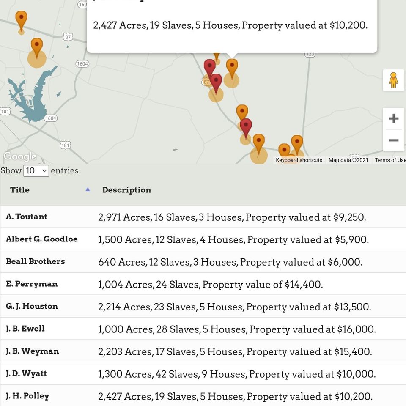The height and width of the screenshot is (406, 406).
Task: Click the orange marker nearest the lake
Action: 37,47
